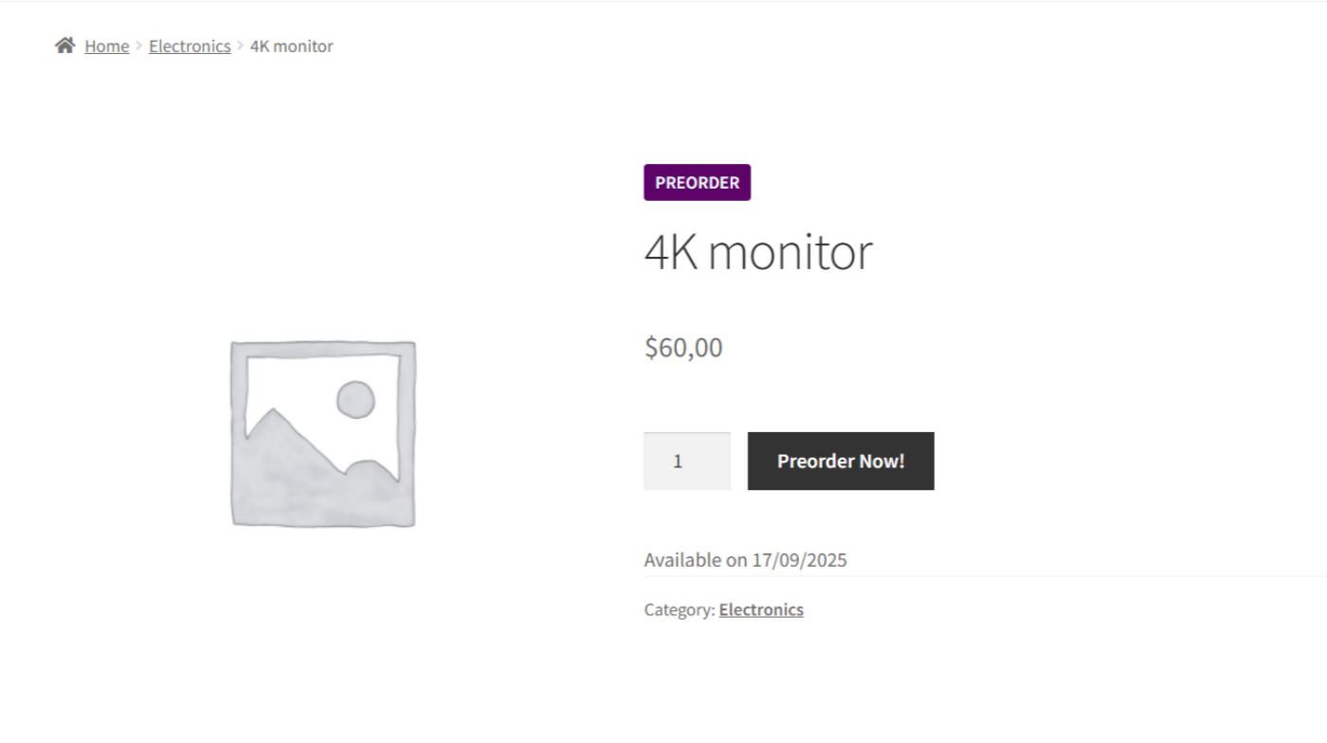Open the Home breadcrumb link
The width and height of the screenshot is (1327, 743).
106,45
